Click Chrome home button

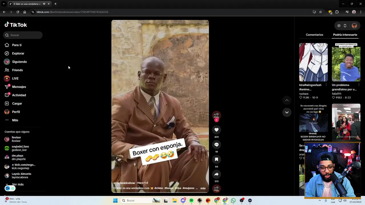pos(25,12)
